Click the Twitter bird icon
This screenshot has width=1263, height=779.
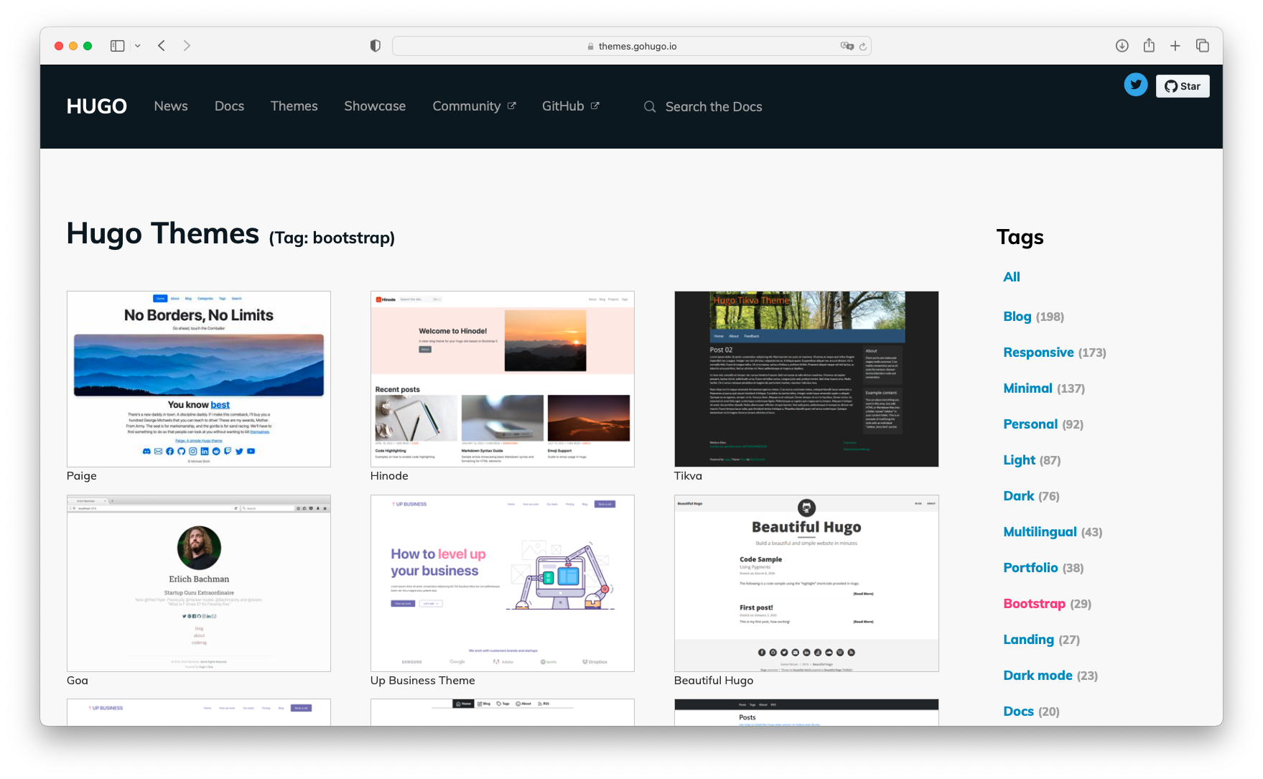1136,85
